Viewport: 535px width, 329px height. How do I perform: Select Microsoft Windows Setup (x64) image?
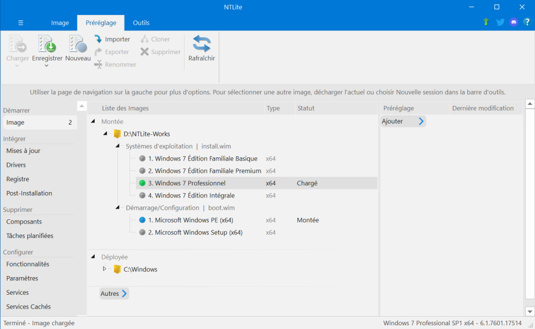click(198, 233)
